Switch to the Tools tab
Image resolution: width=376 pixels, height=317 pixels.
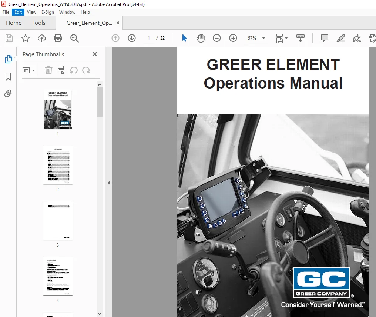pyautogui.click(x=39, y=23)
